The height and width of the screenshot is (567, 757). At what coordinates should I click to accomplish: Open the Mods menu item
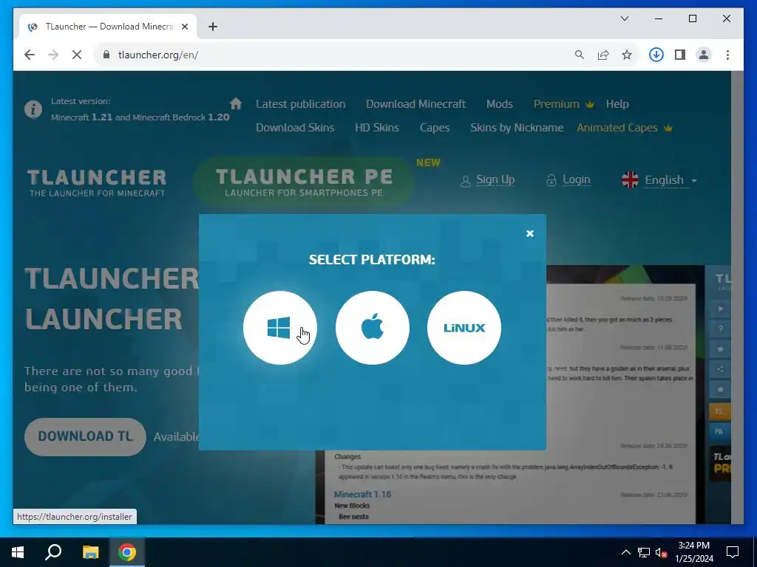click(x=499, y=104)
